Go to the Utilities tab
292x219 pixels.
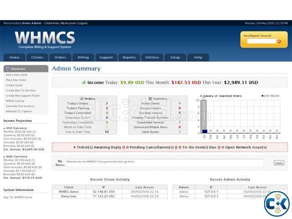(x=152, y=57)
